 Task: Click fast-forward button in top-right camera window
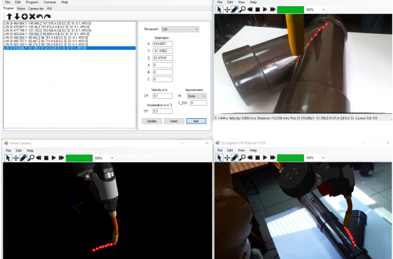click(273, 10)
